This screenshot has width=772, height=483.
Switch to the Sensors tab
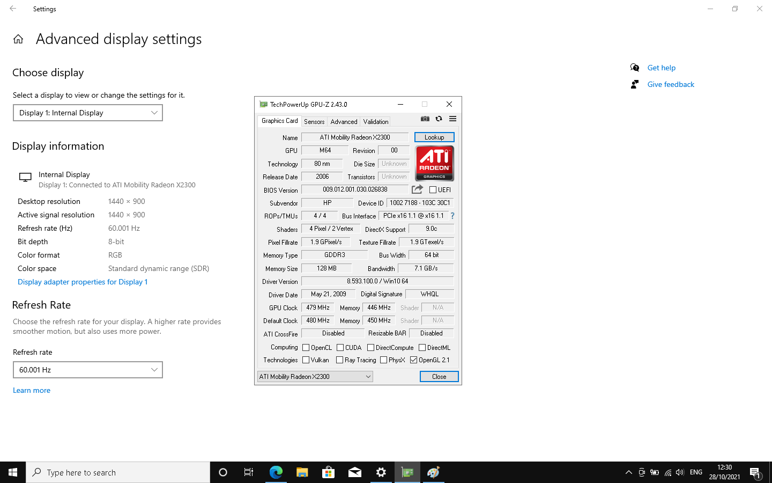314,122
